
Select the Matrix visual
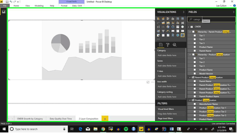tap(168, 35)
